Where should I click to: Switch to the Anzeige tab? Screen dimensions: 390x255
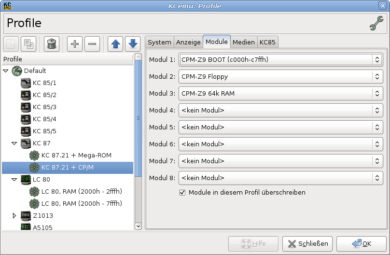188,42
